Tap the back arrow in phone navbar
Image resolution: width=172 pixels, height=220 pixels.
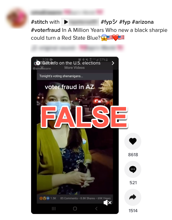(x=96, y=209)
